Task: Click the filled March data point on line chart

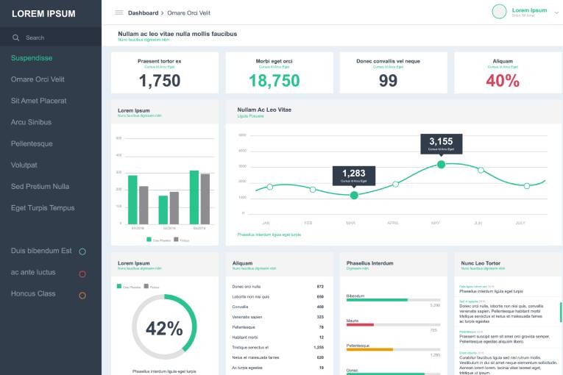Action: click(x=354, y=195)
